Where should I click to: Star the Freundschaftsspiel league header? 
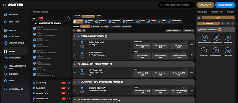coord(75,36)
